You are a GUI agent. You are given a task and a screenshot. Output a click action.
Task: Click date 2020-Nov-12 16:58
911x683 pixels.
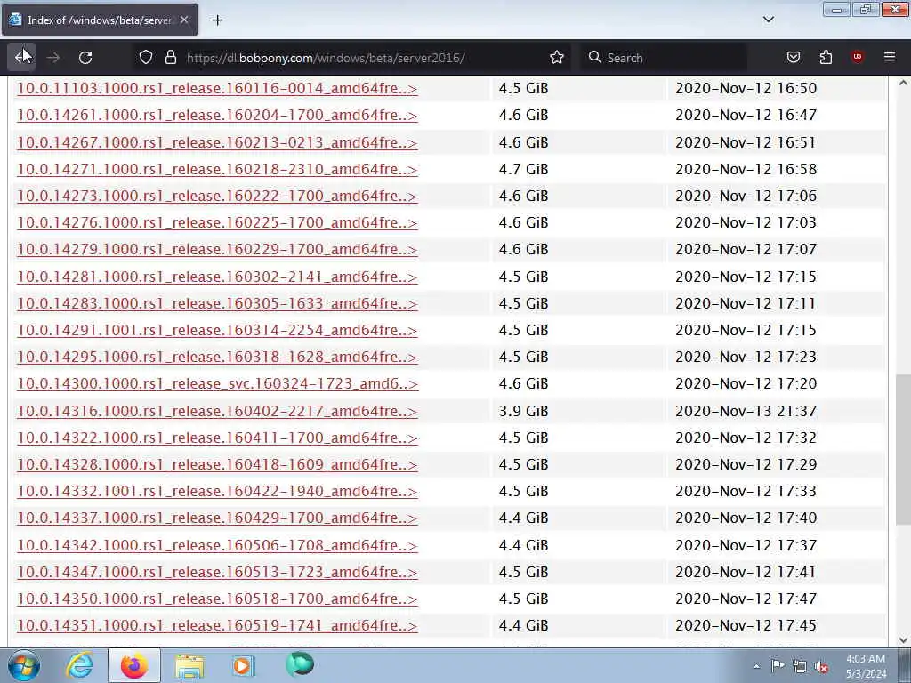point(746,169)
